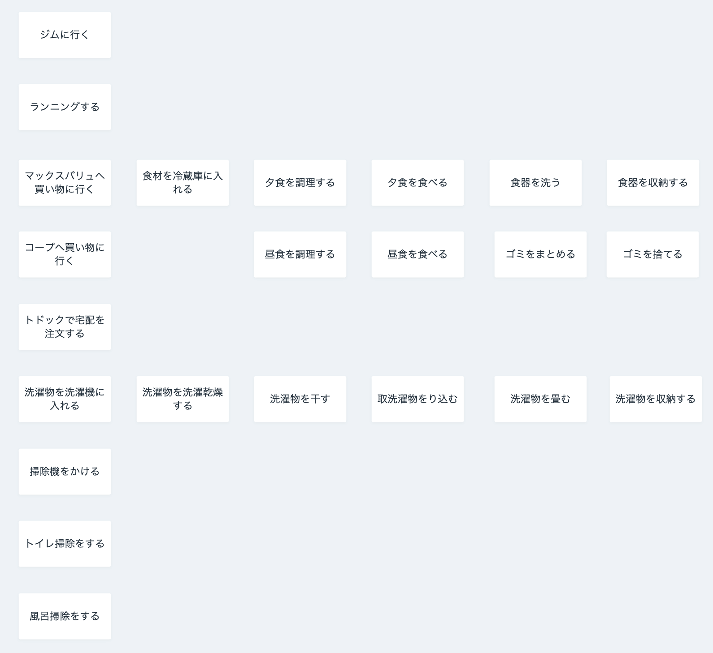Select the 昼食を食べる card

click(417, 254)
